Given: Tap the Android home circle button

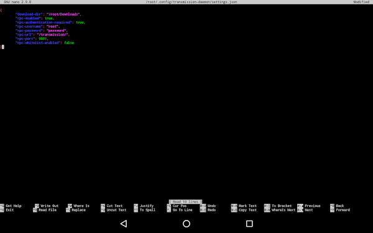Looking at the screenshot, I should pyautogui.click(x=186, y=224).
